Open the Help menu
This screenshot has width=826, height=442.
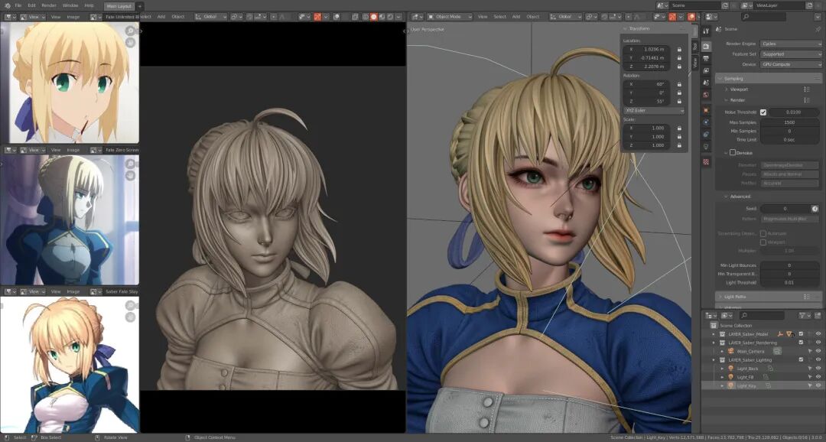click(89, 5)
